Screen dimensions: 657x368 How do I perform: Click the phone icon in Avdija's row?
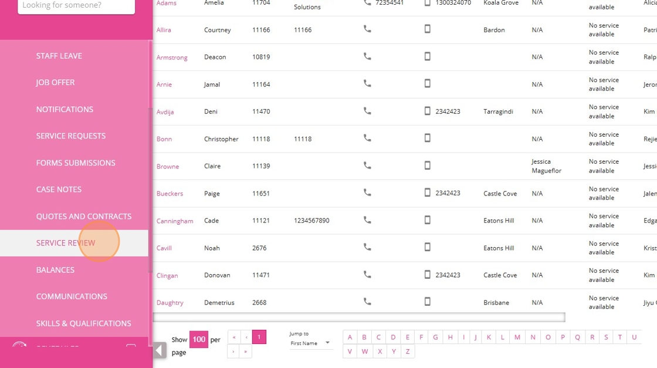coord(367,111)
